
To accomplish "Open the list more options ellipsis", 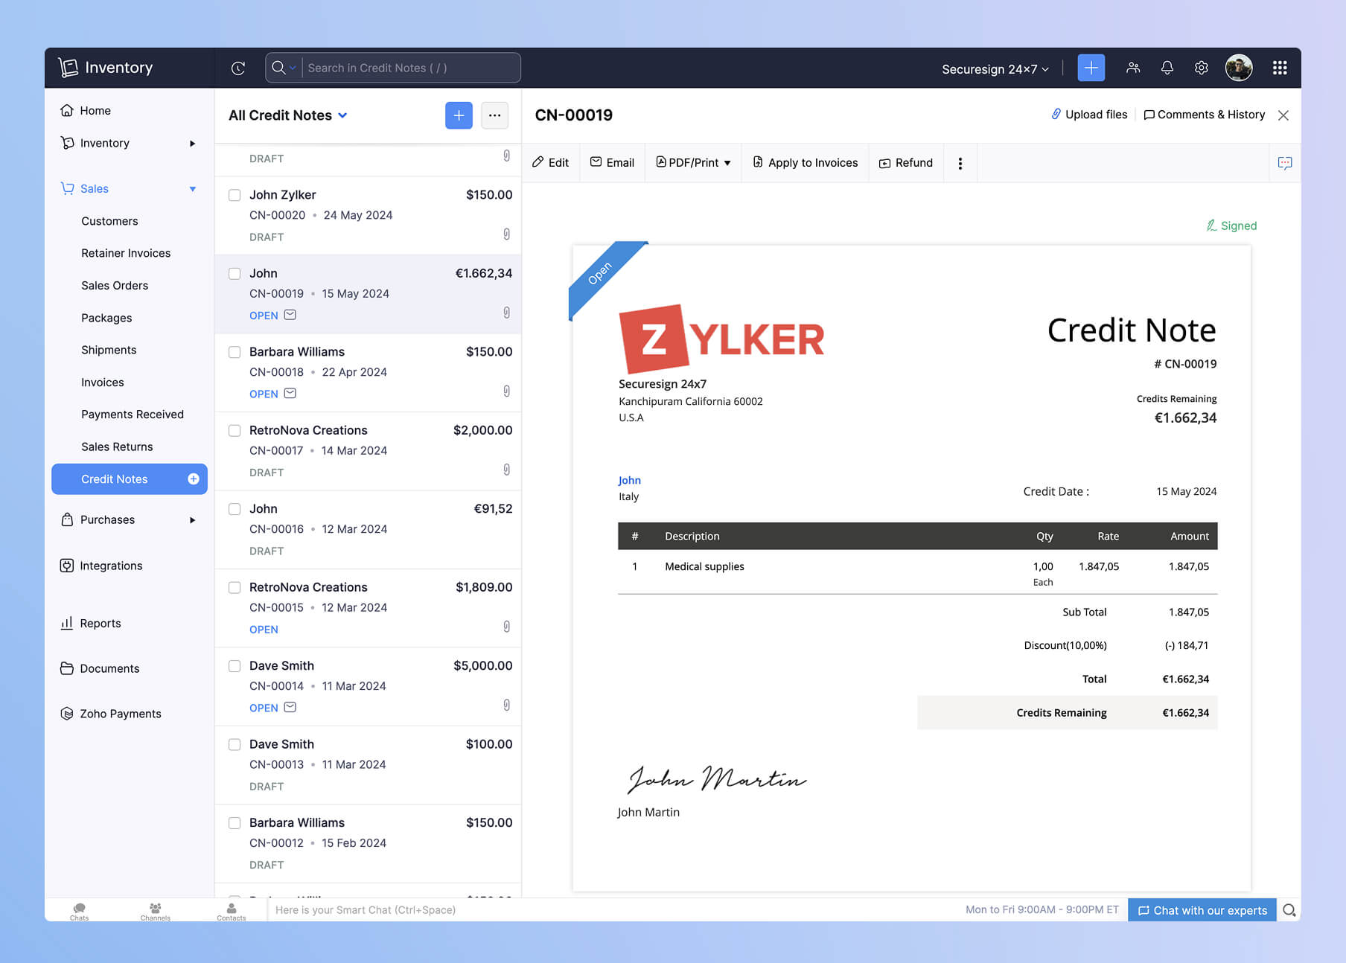I will (494, 115).
